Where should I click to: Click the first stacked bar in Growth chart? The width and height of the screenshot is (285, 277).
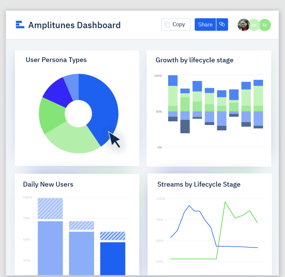(x=173, y=98)
